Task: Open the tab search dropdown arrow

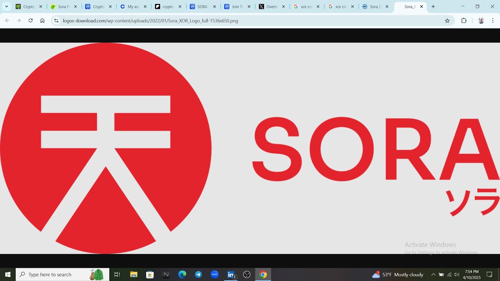Action: [6, 7]
